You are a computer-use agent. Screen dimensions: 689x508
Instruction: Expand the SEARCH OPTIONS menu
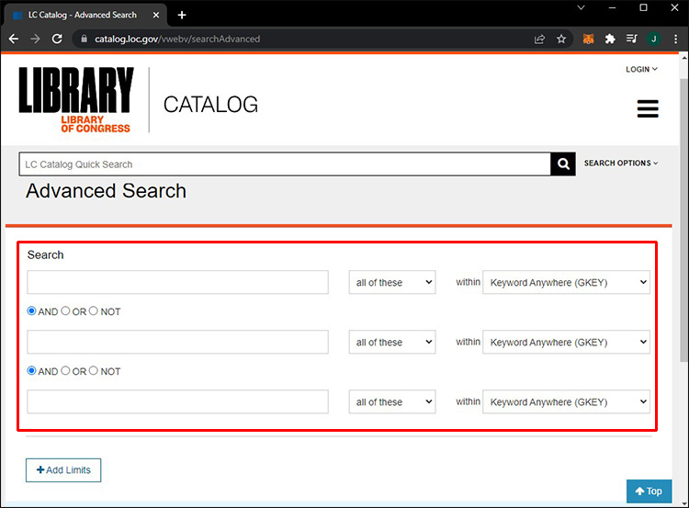[621, 163]
